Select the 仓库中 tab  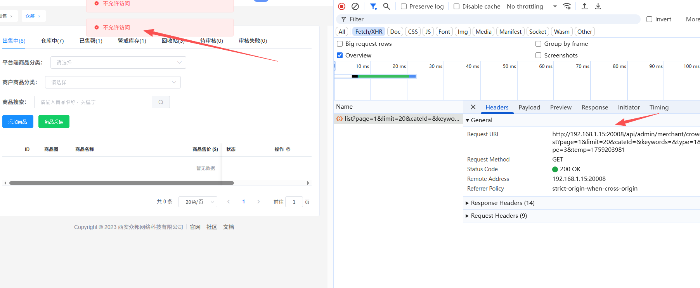[x=52, y=41]
